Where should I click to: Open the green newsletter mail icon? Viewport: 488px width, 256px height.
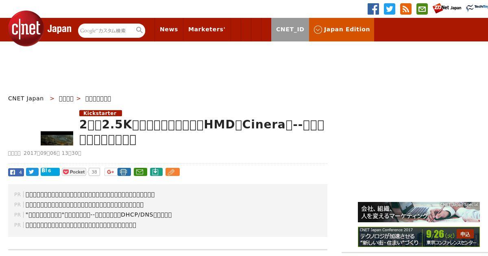422,9
